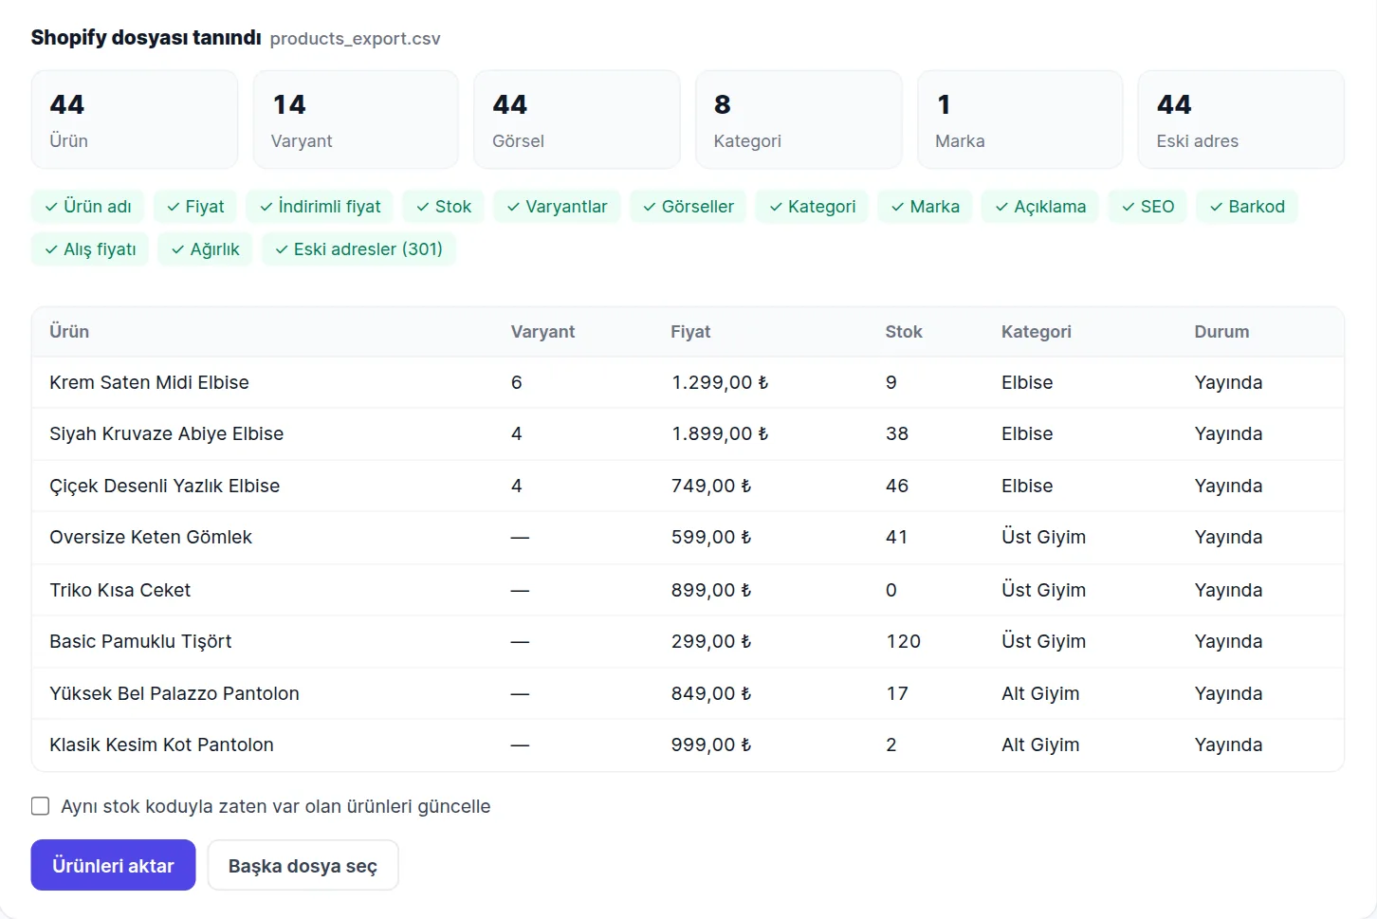Click the Varyant column header

(x=542, y=332)
